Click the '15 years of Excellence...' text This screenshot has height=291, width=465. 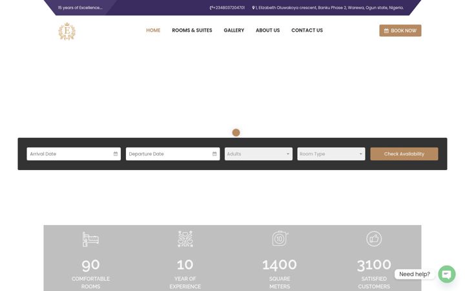(x=80, y=8)
